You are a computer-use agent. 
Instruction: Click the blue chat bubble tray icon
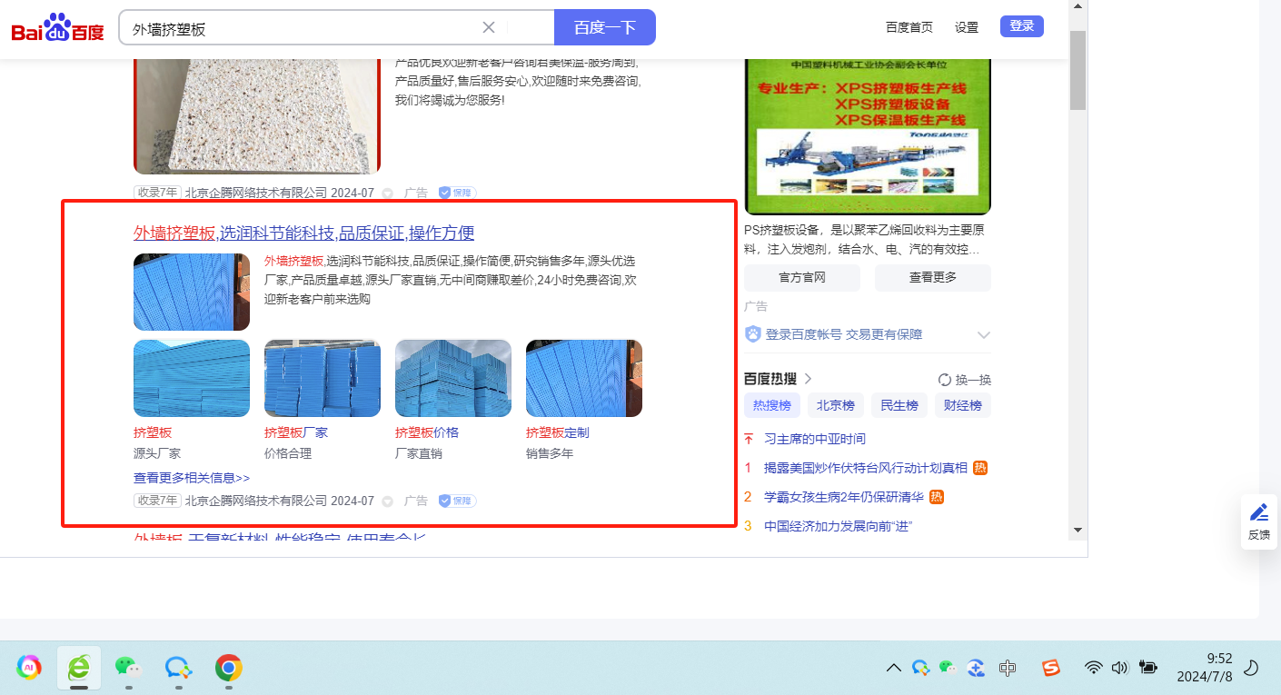click(921, 668)
